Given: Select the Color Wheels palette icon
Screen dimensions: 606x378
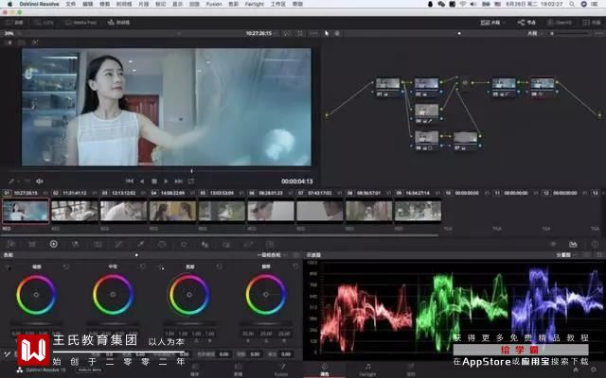Looking at the screenshot, I should tap(54, 244).
